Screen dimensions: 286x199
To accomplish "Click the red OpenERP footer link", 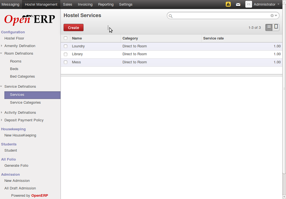I will (x=40, y=196).
